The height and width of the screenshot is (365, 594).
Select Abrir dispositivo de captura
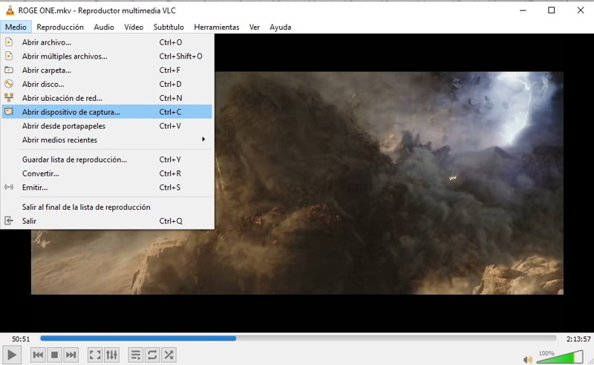(71, 112)
